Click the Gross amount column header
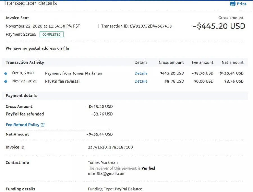This screenshot has height=192, width=253. click(171, 62)
